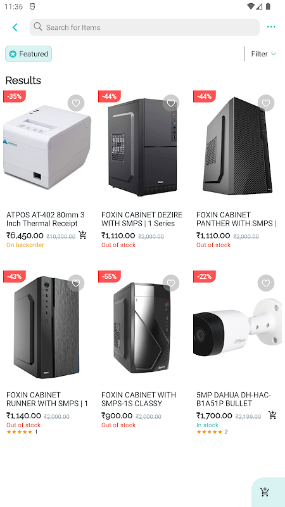Go back using the teal arrow
The image size is (285, 507).
coord(15,27)
